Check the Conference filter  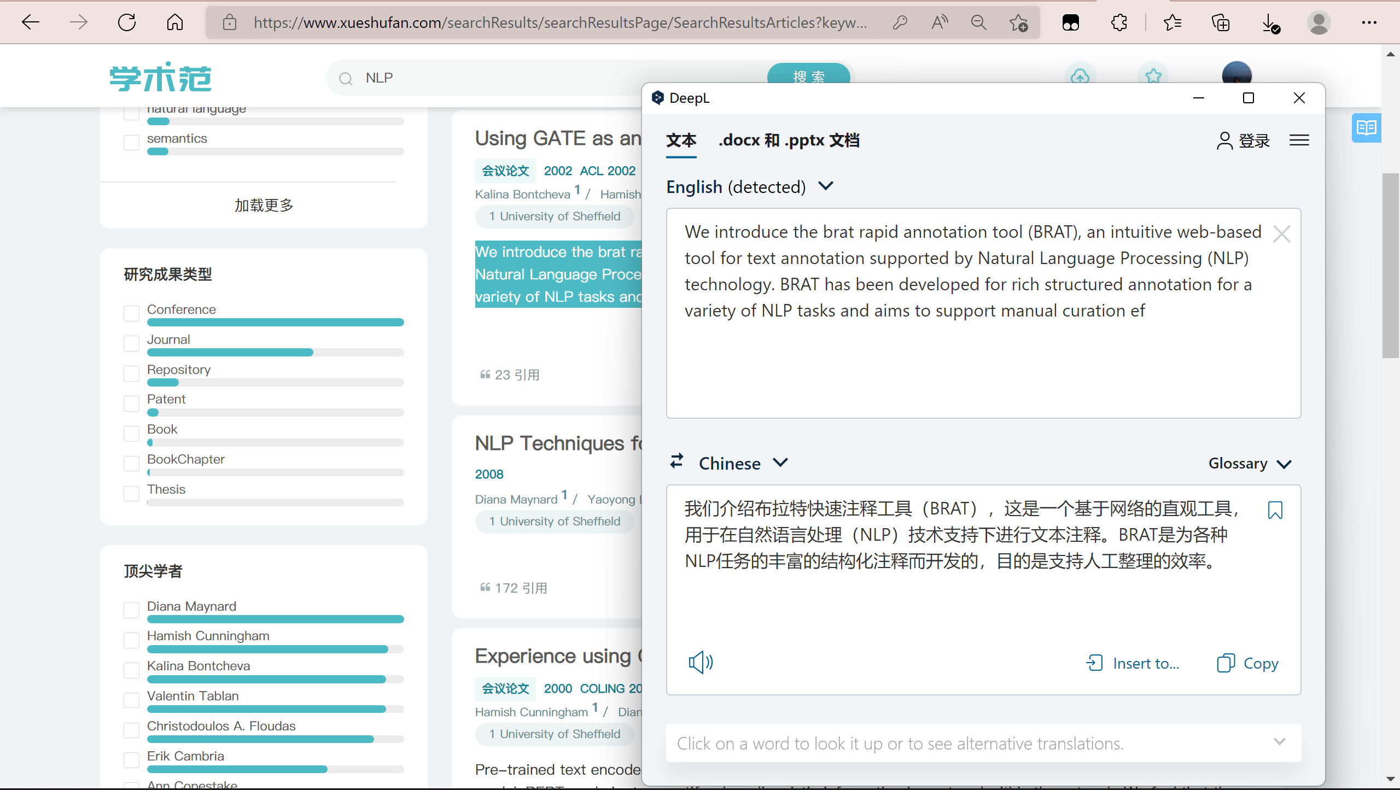(x=131, y=313)
